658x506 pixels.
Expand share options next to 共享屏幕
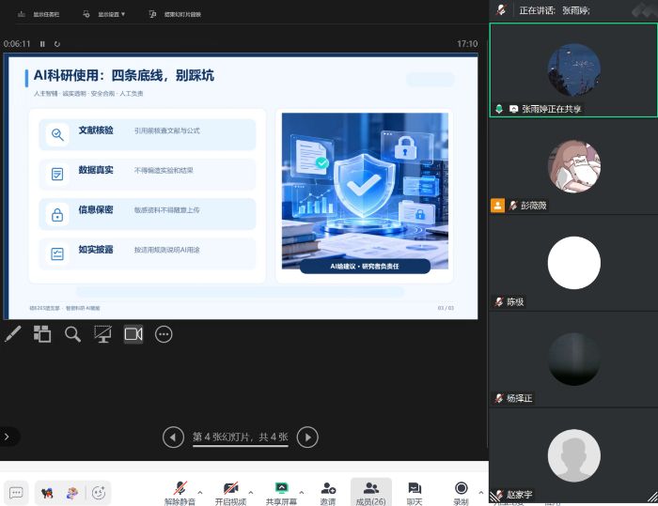click(302, 493)
